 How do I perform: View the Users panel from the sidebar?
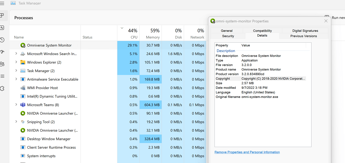(x=2, y=64)
